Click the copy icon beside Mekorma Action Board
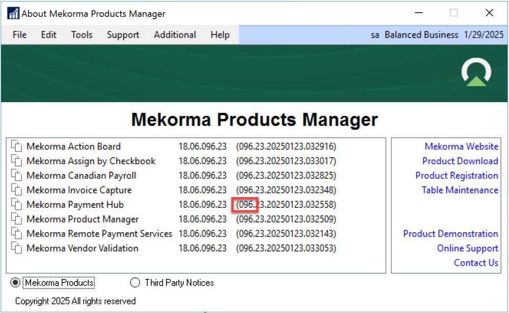 click(17, 147)
